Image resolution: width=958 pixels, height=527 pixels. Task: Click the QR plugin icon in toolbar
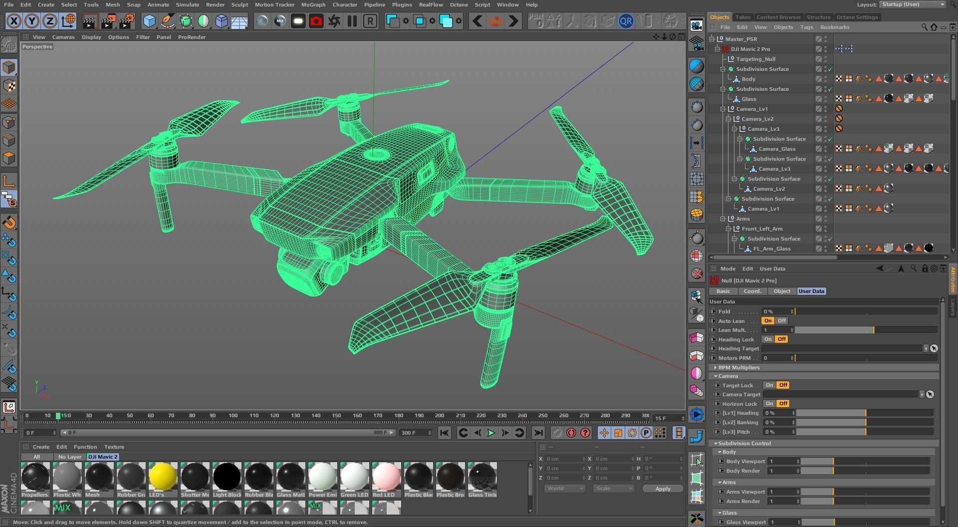coord(626,21)
